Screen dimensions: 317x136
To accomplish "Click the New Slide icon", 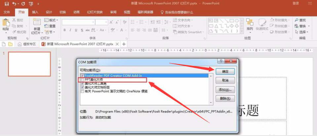I will pyautogui.click(x=37, y=22).
